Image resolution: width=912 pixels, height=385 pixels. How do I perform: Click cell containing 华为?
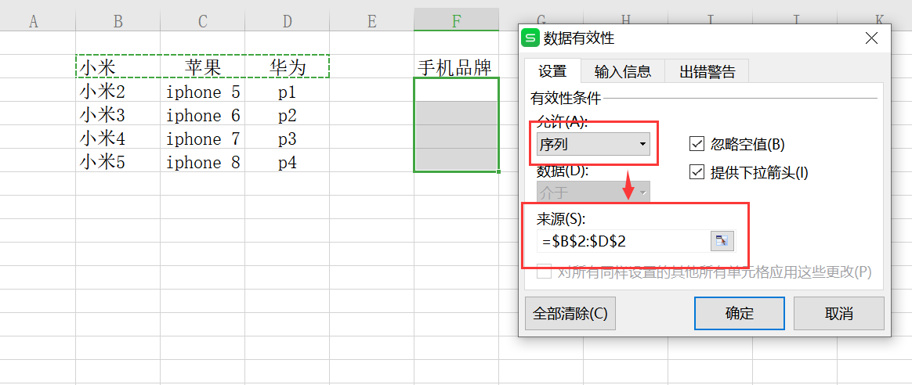click(288, 67)
